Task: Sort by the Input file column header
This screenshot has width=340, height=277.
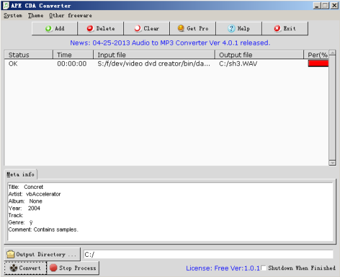Action: coord(154,55)
